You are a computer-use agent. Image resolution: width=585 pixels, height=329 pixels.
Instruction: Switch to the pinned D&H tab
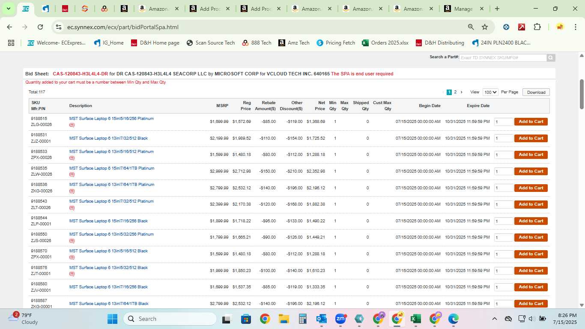pos(65,9)
